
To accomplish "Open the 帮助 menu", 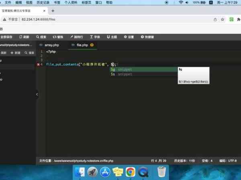I will [109, 2].
